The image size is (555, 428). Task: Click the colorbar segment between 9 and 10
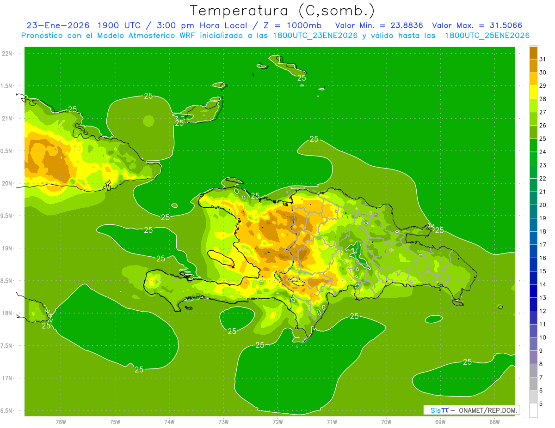(533, 344)
